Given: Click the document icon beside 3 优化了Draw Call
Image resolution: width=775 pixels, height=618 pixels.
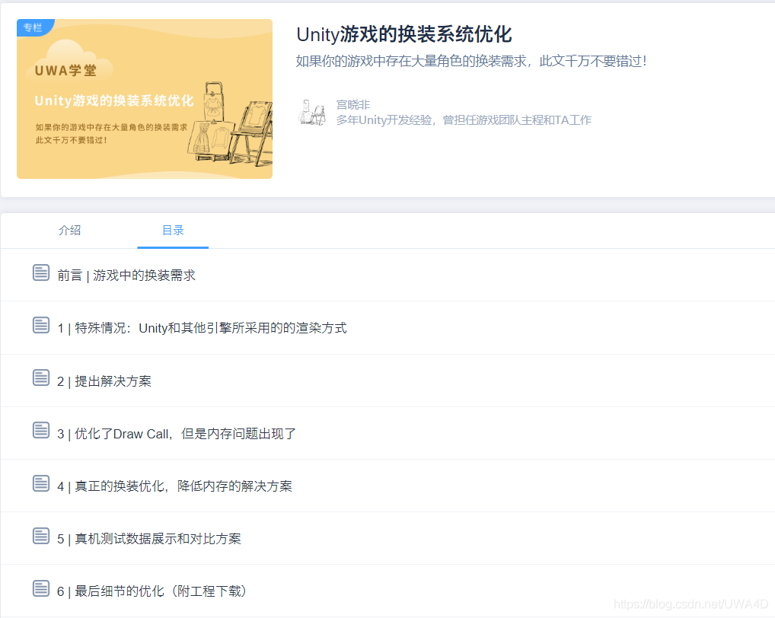Looking at the screenshot, I should 41,430.
